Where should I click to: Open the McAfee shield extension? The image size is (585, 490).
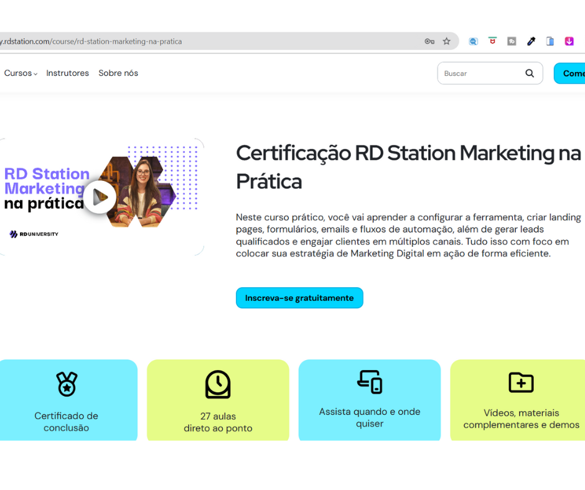pyautogui.click(x=492, y=41)
